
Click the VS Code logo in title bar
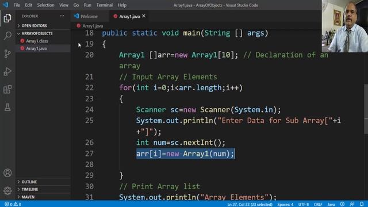tap(5, 5)
